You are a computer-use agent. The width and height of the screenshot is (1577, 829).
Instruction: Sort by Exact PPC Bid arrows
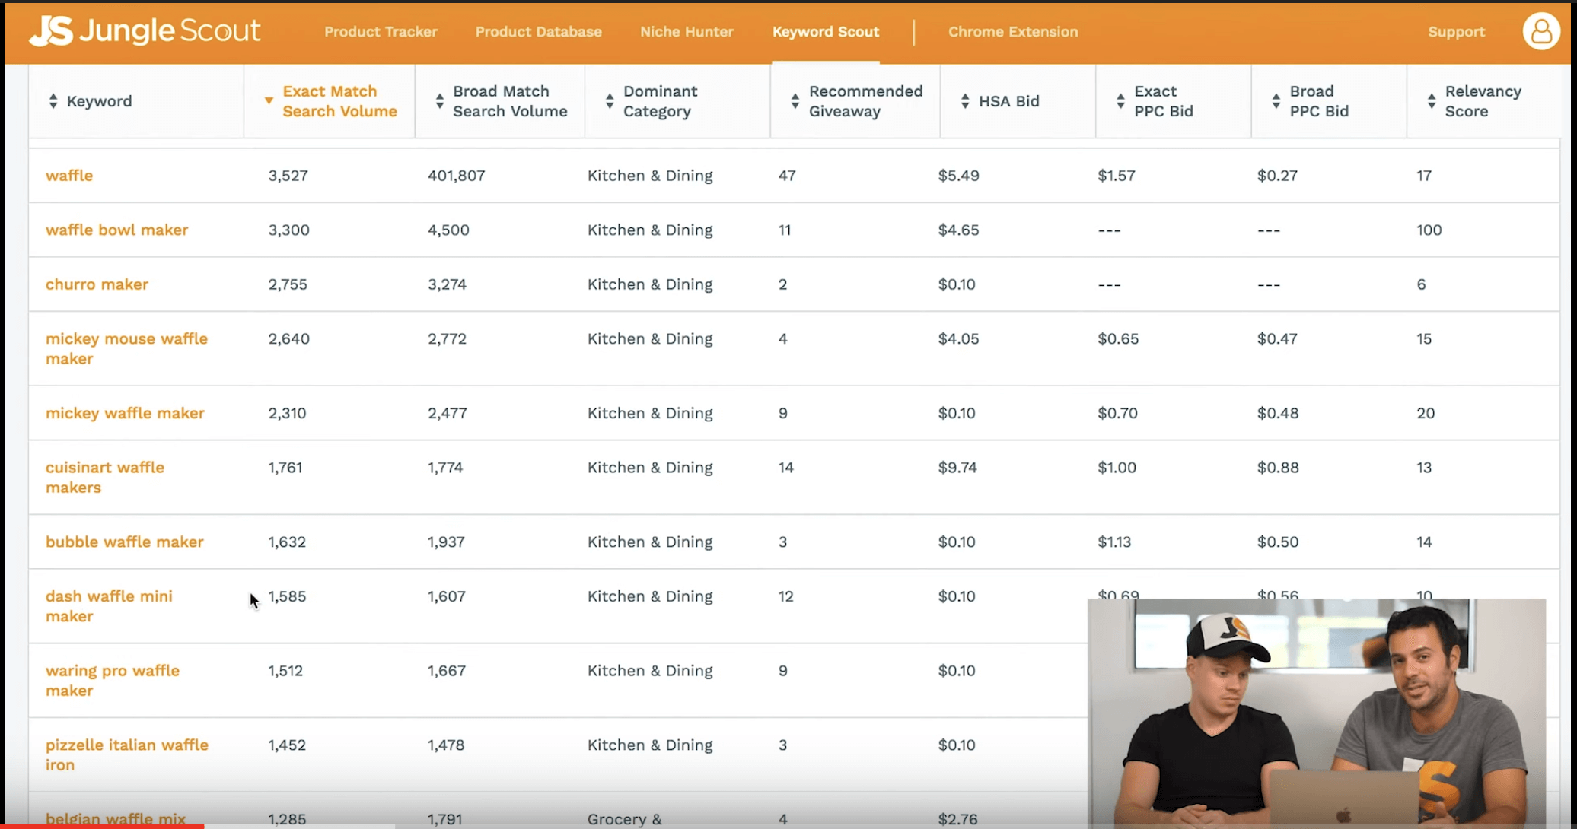[x=1120, y=101]
